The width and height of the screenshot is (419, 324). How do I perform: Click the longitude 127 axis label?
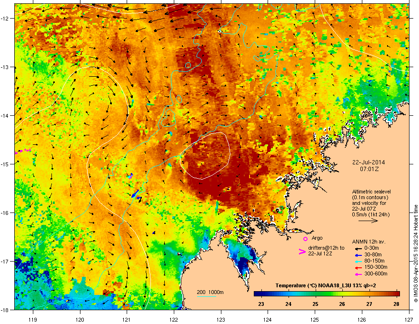pyautogui.click(x=409, y=319)
